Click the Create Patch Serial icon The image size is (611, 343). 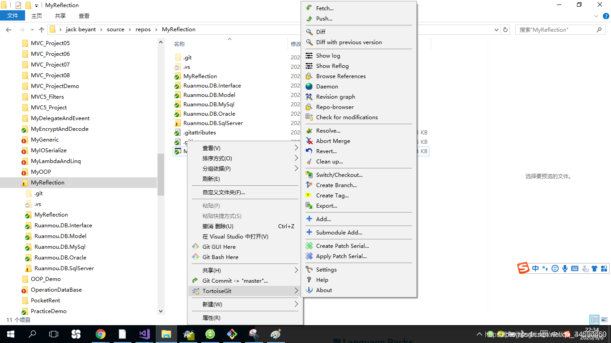[309, 246]
